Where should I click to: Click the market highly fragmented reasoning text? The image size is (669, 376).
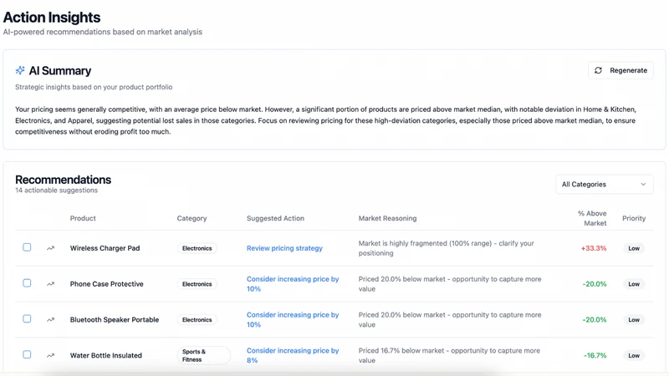[x=446, y=248]
